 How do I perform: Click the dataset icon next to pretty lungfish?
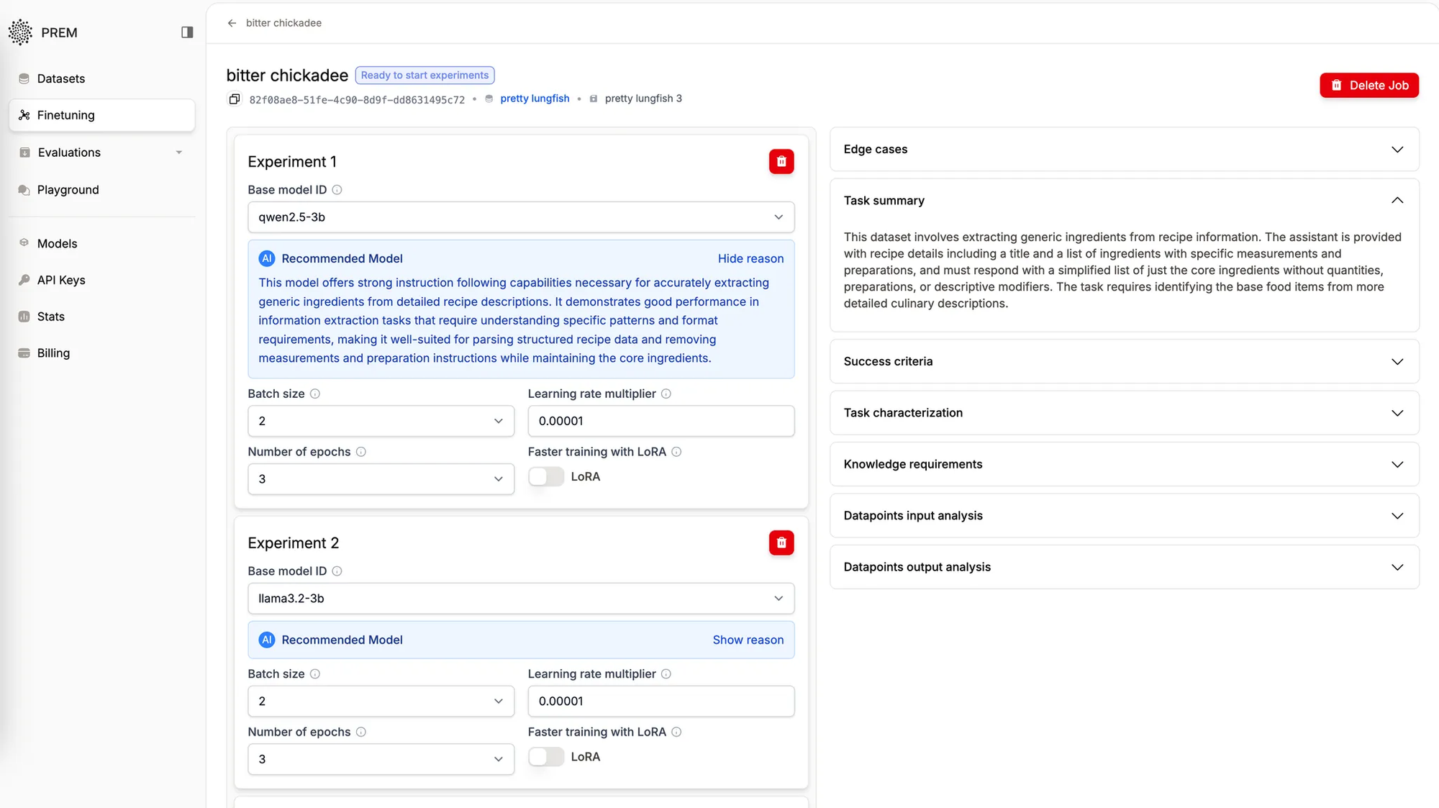click(x=489, y=99)
